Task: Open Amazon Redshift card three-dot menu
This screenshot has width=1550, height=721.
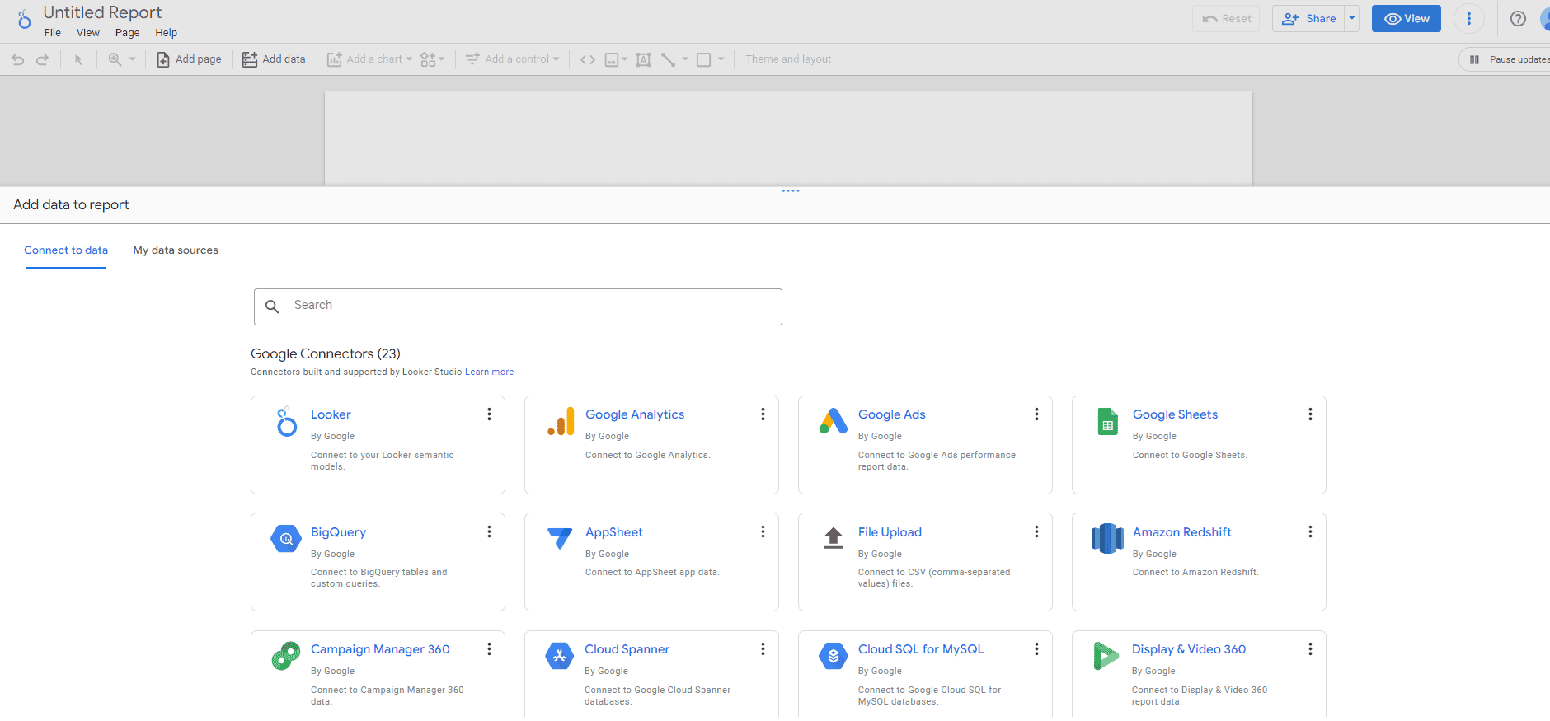Action: click(1310, 532)
